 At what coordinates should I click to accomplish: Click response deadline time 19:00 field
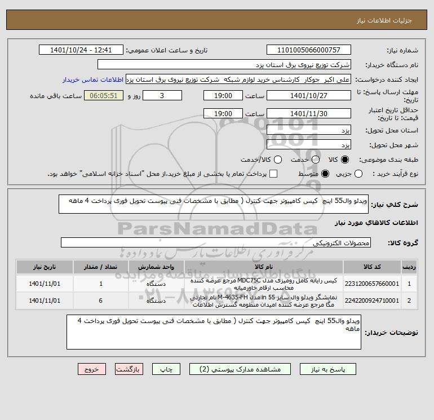(223, 95)
